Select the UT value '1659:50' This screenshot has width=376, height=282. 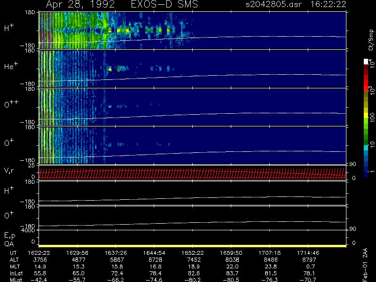pyautogui.click(x=231, y=253)
